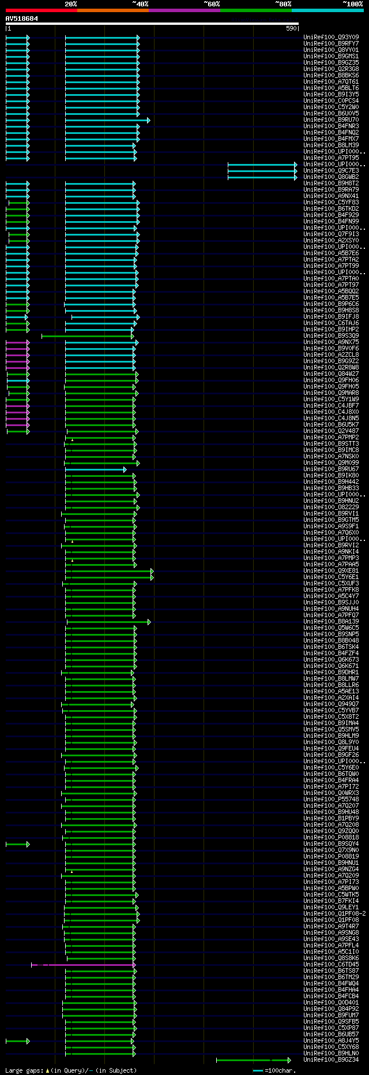
Task: Select hit UniRef100_A7PTA2
Action: pos(331,260)
